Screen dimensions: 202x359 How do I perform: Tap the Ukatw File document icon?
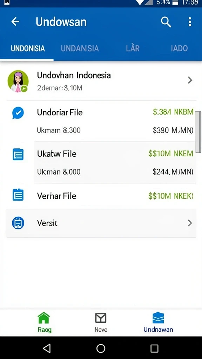pyautogui.click(x=18, y=154)
